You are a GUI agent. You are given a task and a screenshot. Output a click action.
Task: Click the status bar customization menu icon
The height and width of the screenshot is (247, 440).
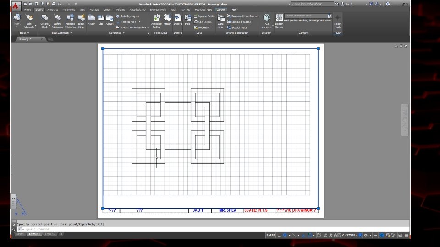(407, 235)
